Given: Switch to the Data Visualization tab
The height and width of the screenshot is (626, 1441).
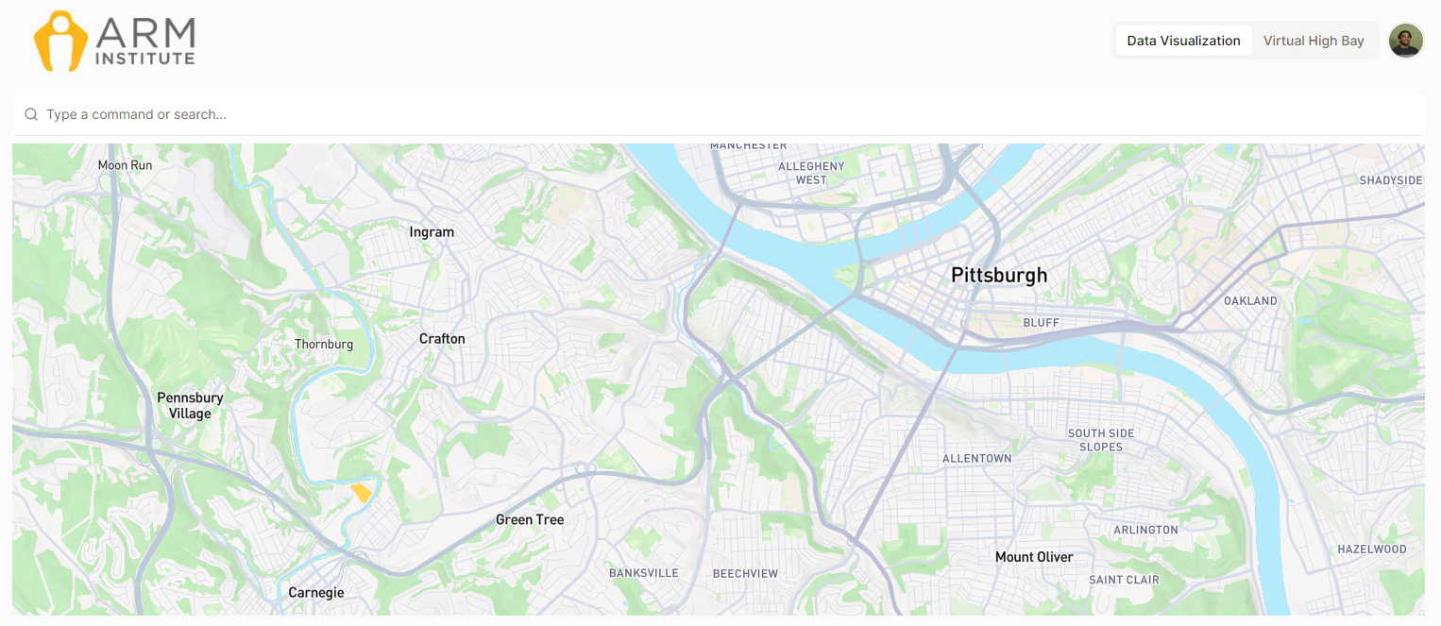Looking at the screenshot, I should 1183,41.
